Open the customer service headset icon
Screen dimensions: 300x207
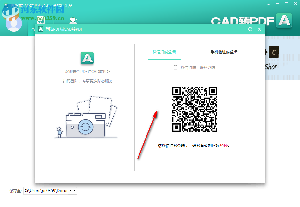[73, 20]
